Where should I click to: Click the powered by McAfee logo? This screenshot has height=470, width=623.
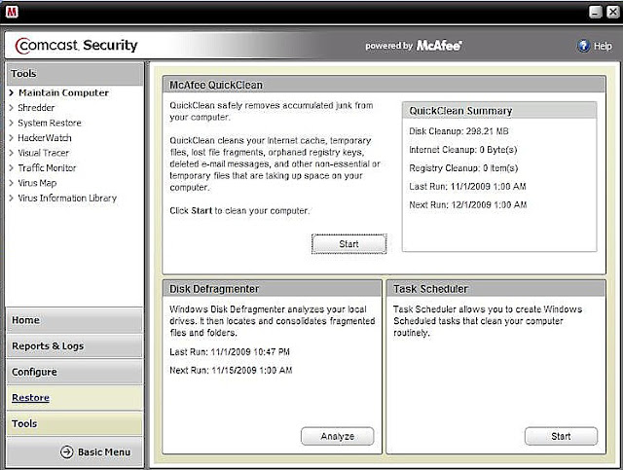[x=413, y=46]
